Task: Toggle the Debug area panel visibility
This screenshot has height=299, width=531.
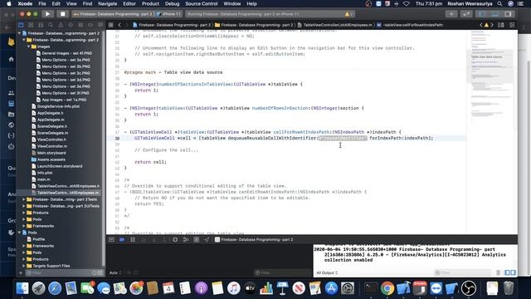Action: (494, 14)
